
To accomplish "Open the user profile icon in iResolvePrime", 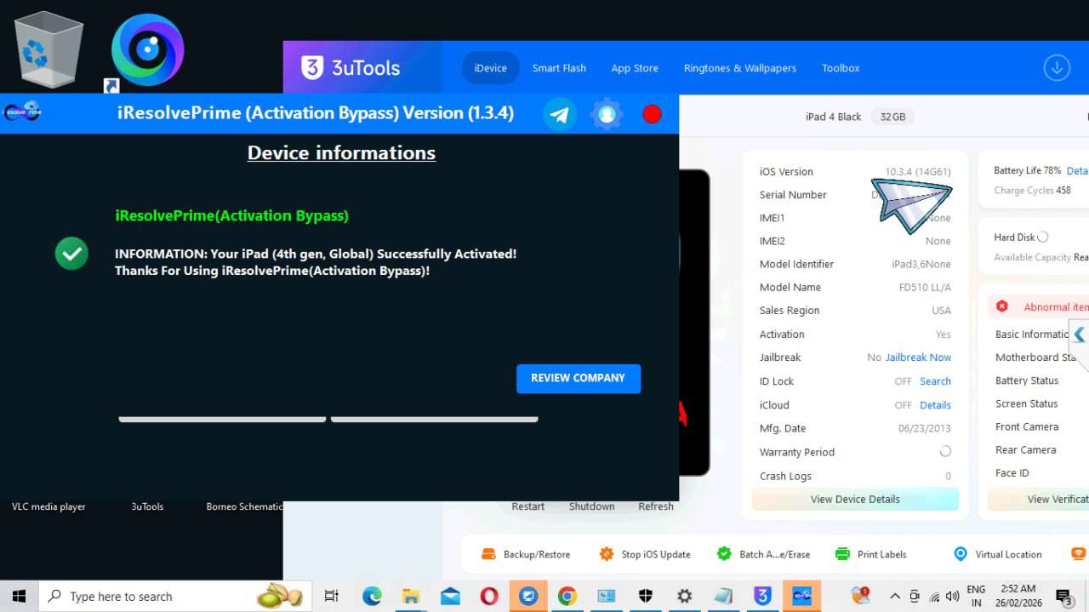I will 607,114.
